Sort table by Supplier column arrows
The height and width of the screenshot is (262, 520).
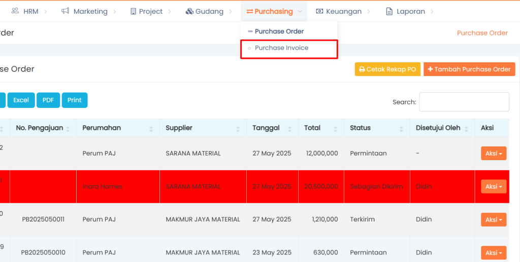[238, 129]
